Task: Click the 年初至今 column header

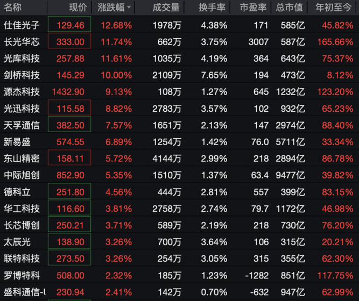Action: (335, 8)
